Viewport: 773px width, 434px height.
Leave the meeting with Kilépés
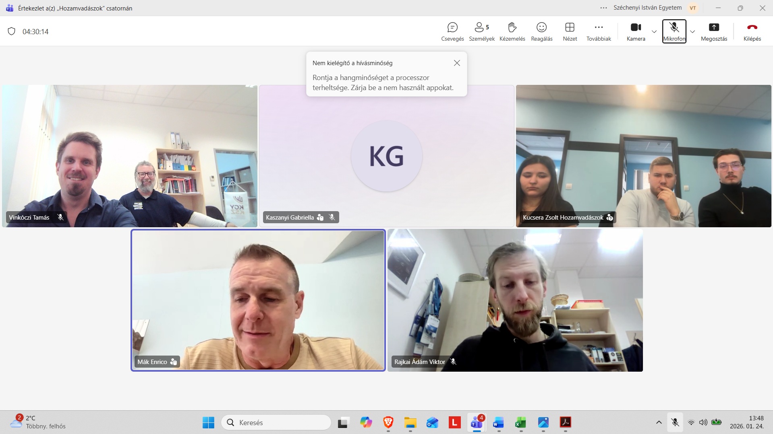coord(752,31)
